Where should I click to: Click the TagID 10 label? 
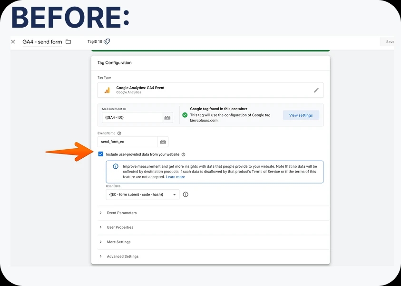coord(95,41)
